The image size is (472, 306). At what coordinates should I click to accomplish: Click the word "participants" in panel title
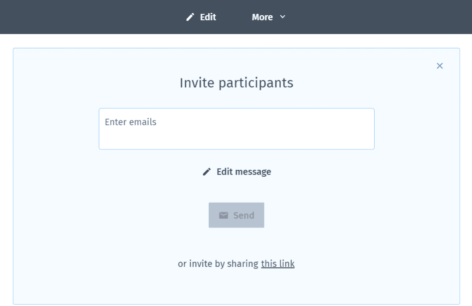[x=256, y=84]
